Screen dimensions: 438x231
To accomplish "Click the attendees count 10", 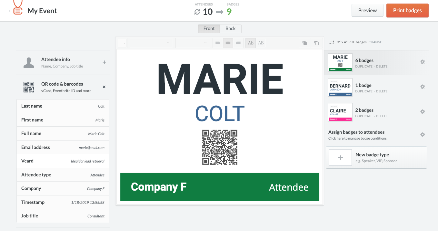I will 208,12.
